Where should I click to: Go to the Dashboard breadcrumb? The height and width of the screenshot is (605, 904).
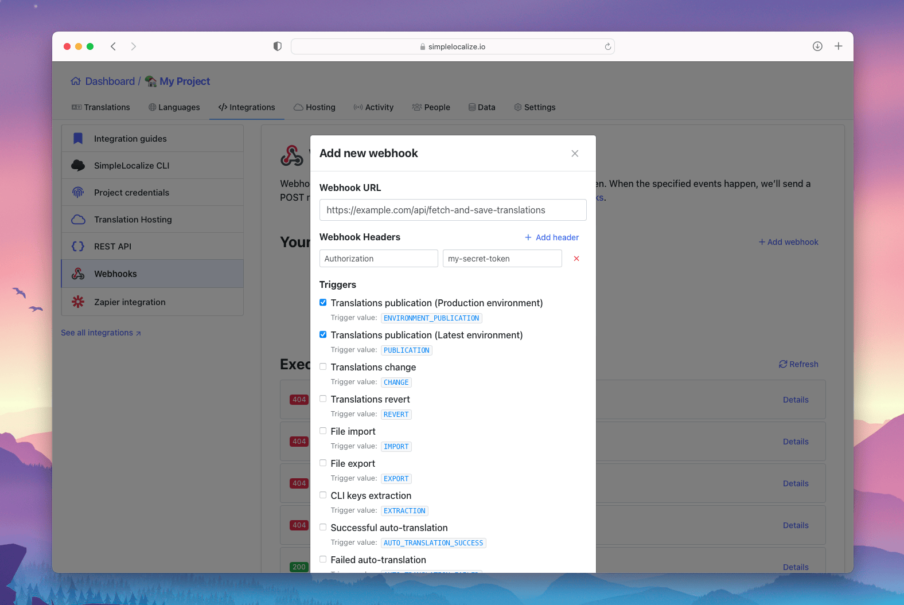pyautogui.click(x=110, y=81)
